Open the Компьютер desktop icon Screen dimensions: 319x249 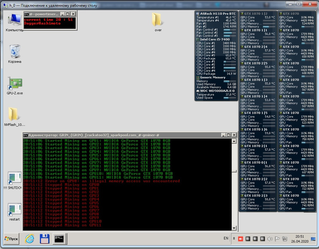[14, 22]
